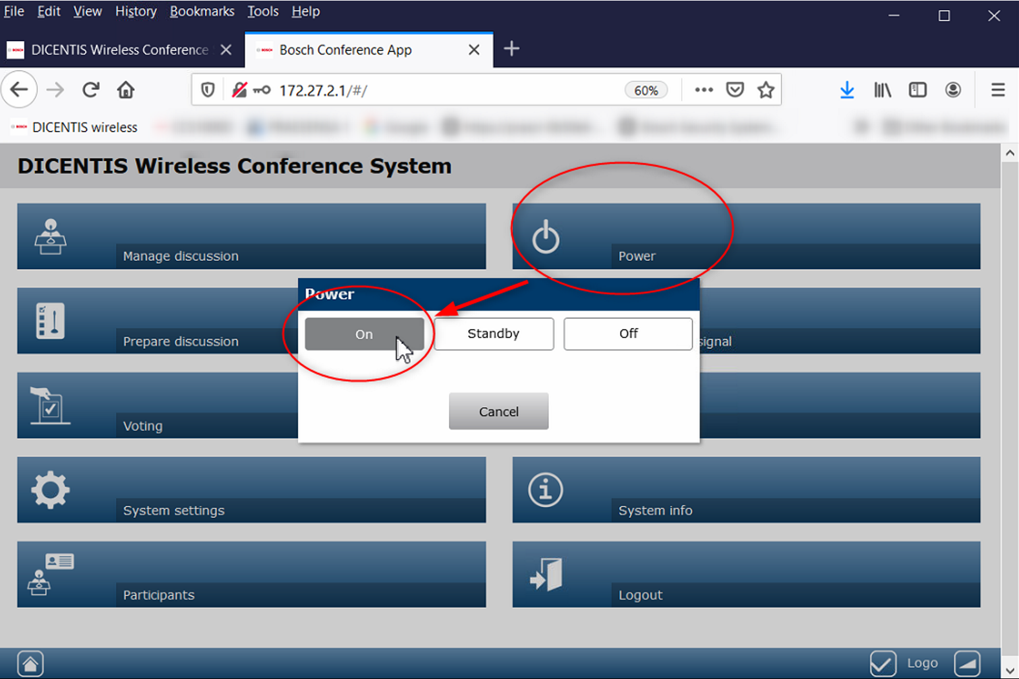The height and width of the screenshot is (679, 1019).
Task: Open Manage discussion icon tile
Action: pos(50,236)
